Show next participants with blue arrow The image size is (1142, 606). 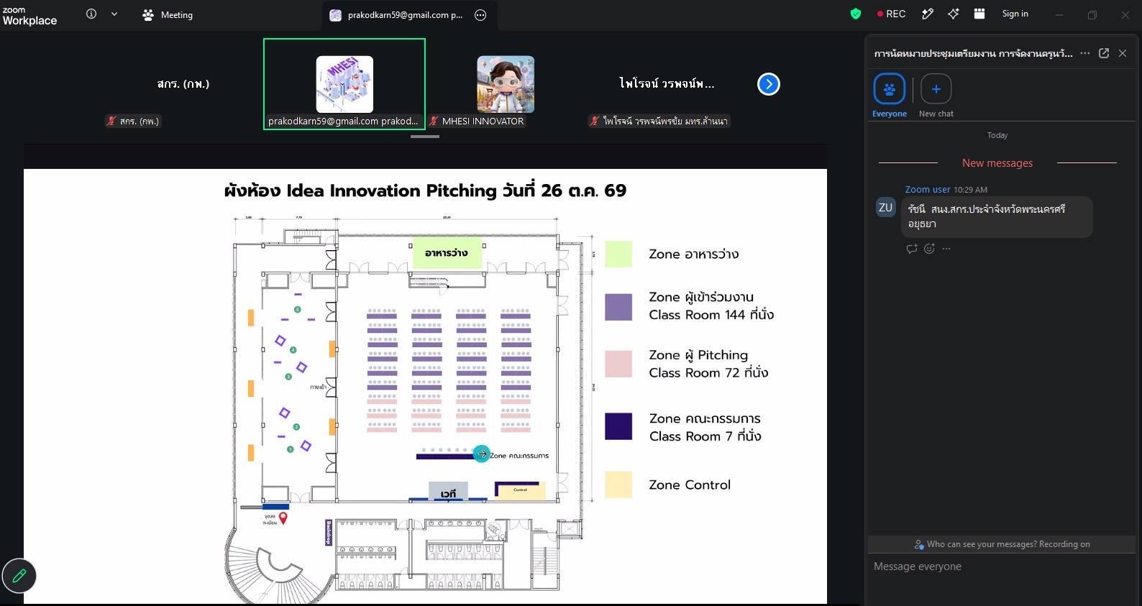pos(769,84)
